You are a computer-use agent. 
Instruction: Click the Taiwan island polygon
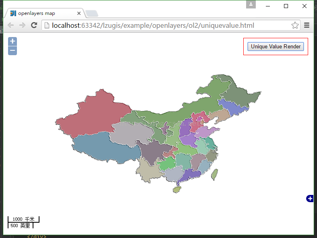point(215,175)
